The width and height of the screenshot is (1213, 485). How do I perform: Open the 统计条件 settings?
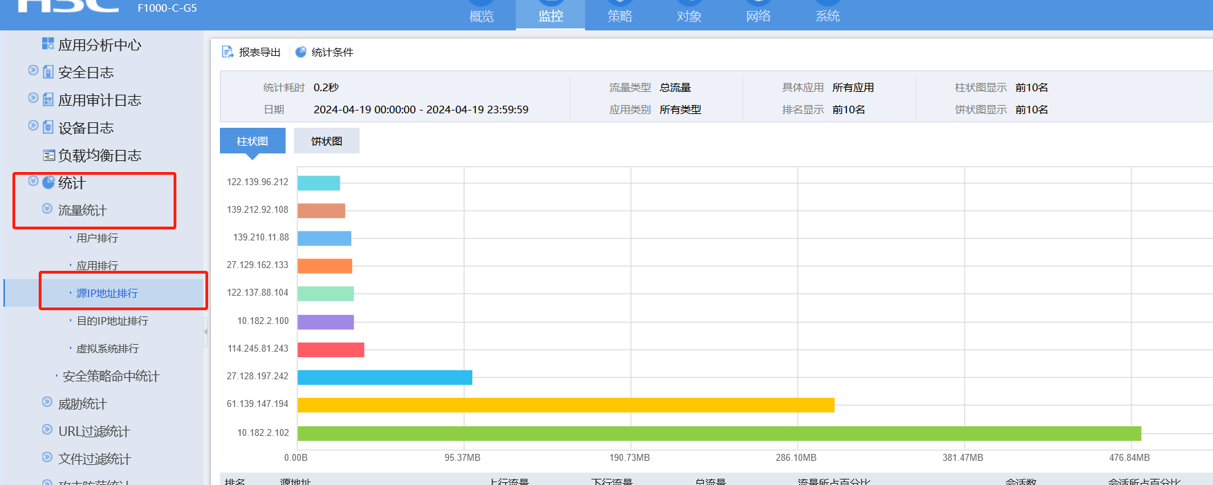point(324,52)
